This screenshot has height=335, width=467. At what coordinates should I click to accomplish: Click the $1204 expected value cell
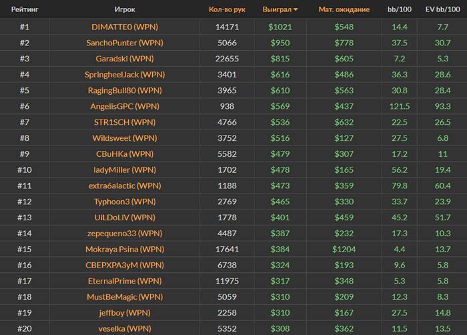point(344,249)
